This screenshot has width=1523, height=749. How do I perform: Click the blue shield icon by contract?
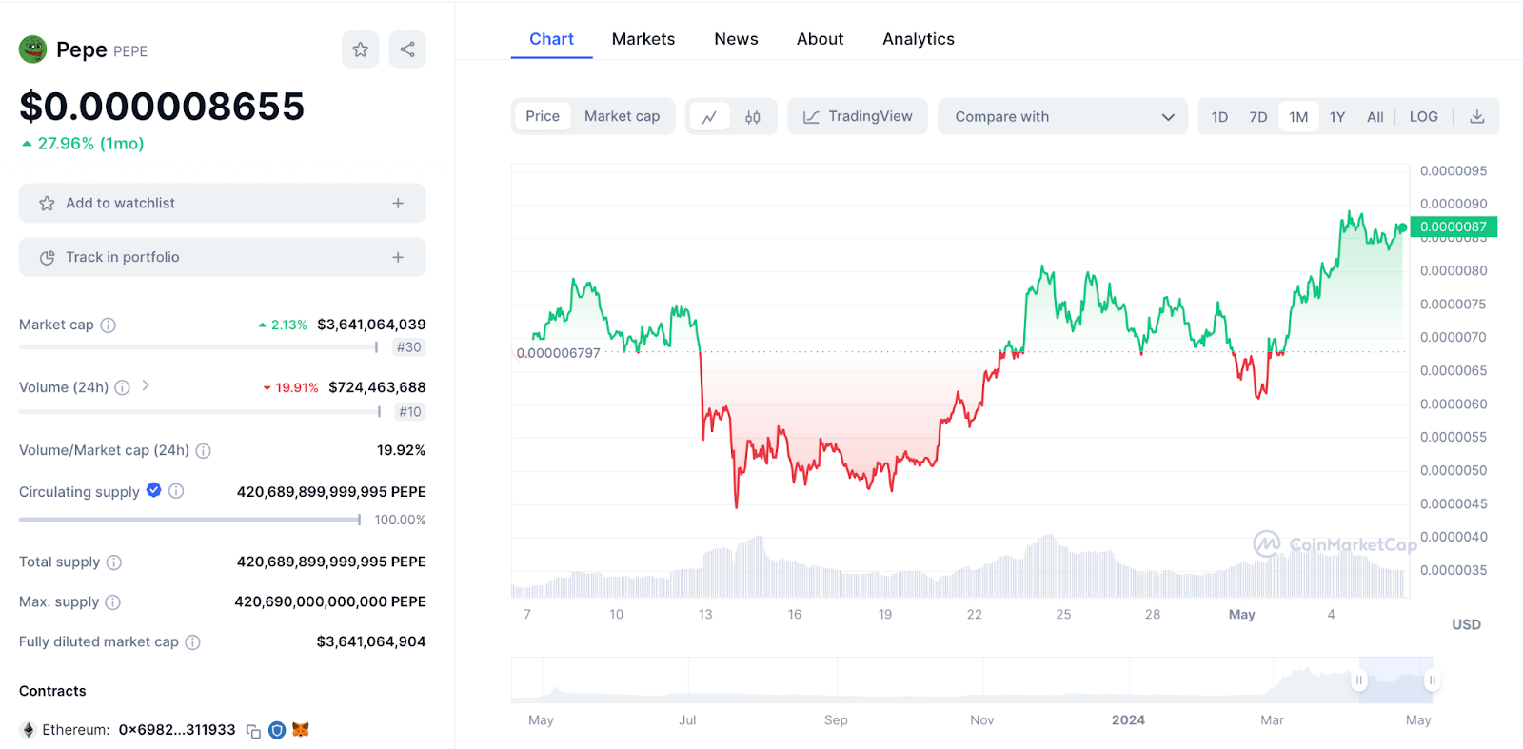tap(277, 730)
